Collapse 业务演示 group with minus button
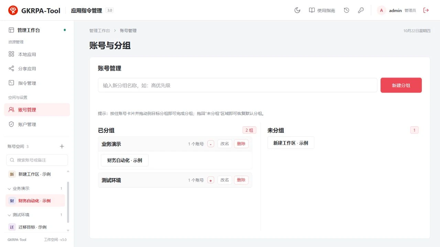 [x=211, y=144]
